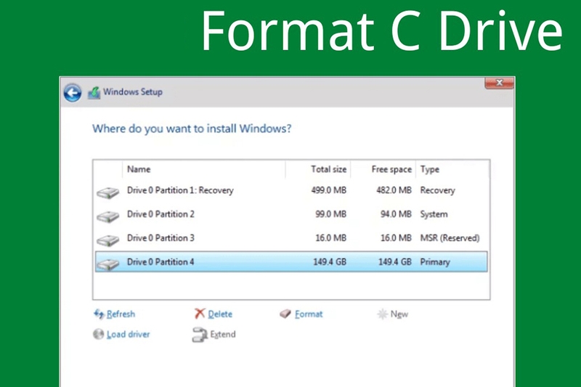Click 'Where do you want to install Windows?' heading
This screenshot has height=387, width=581.
pos(192,129)
